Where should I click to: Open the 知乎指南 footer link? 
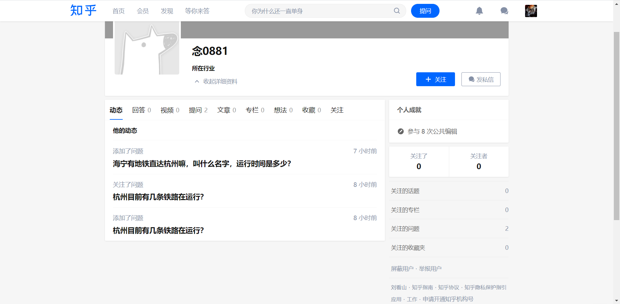pyautogui.click(x=422, y=287)
